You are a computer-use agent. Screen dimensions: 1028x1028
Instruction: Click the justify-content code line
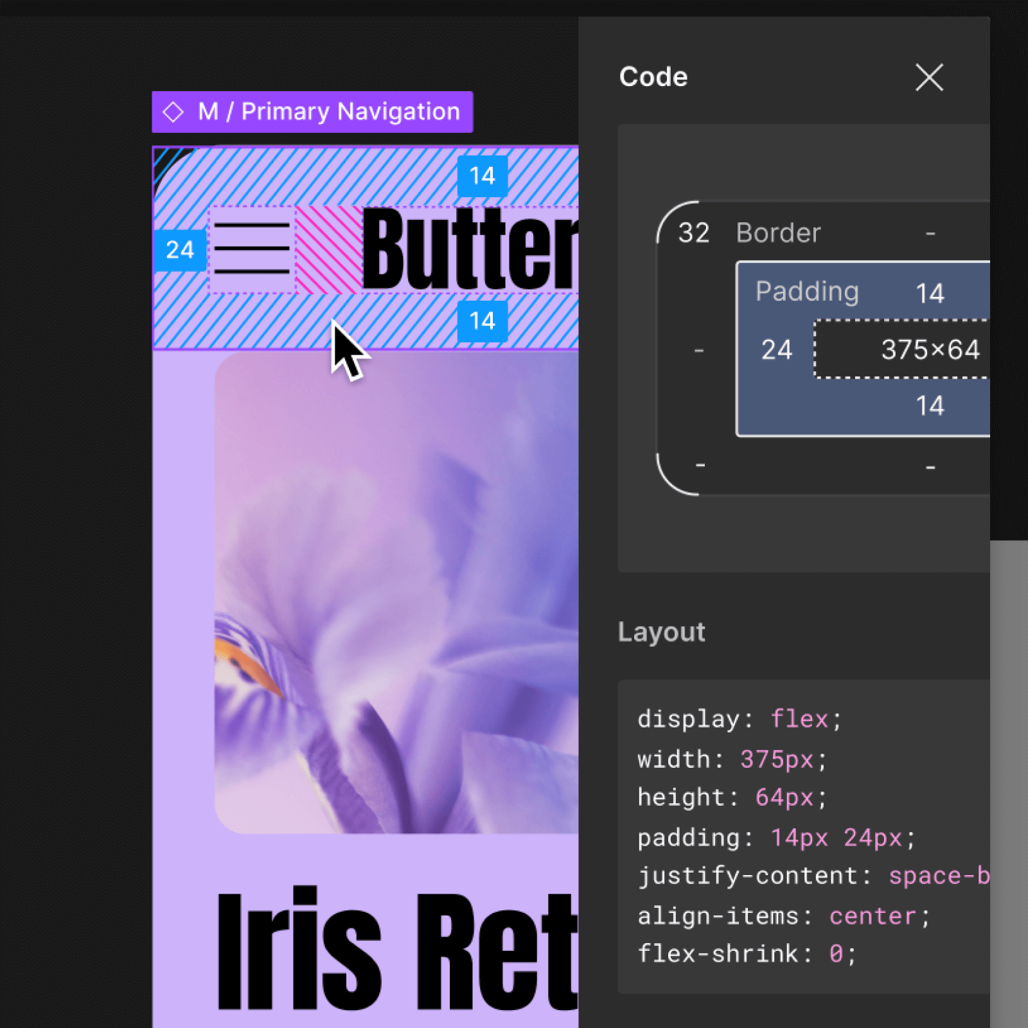pos(813,876)
